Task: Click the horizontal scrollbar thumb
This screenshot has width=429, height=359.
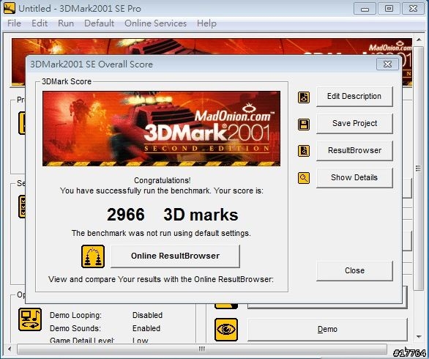Action: tap(202, 349)
